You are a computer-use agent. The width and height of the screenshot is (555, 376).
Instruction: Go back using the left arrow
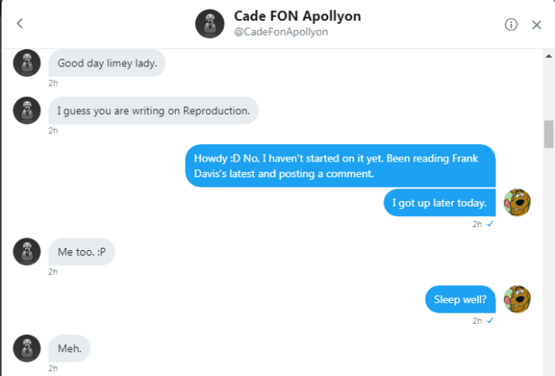coord(20,24)
